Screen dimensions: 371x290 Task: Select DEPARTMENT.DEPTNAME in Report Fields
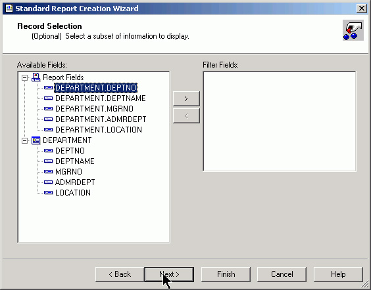(101, 98)
